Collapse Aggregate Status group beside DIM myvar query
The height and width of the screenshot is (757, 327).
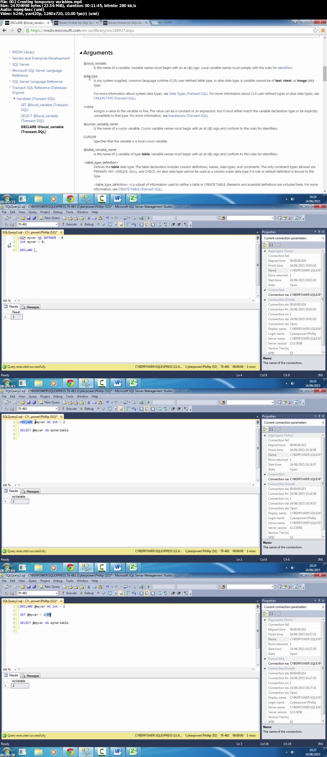[265, 251]
